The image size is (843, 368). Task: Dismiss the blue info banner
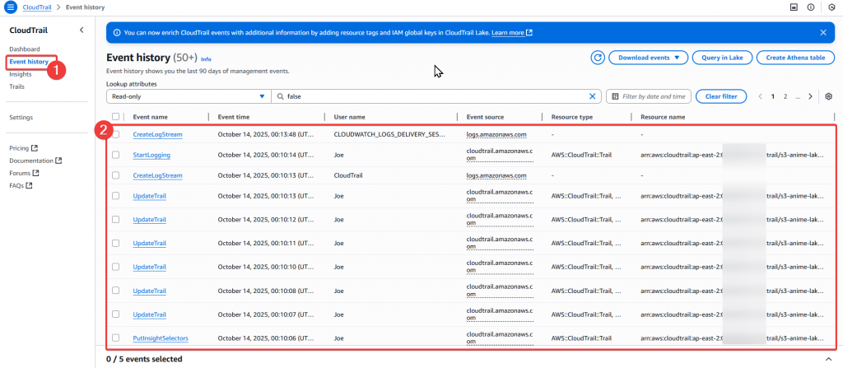pos(823,32)
